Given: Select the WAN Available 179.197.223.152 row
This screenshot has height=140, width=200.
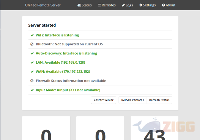Looking at the screenshot, I should (x=100, y=72).
